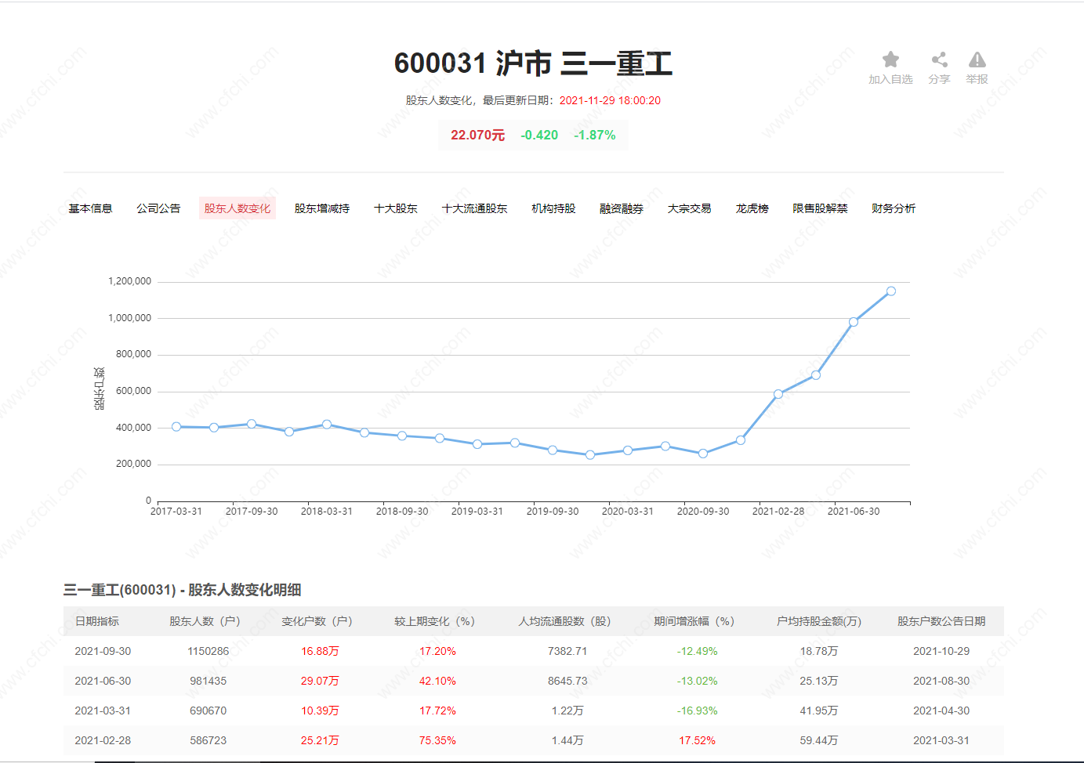Click the 690670 cell
1084x763 pixels.
(x=208, y=711)
